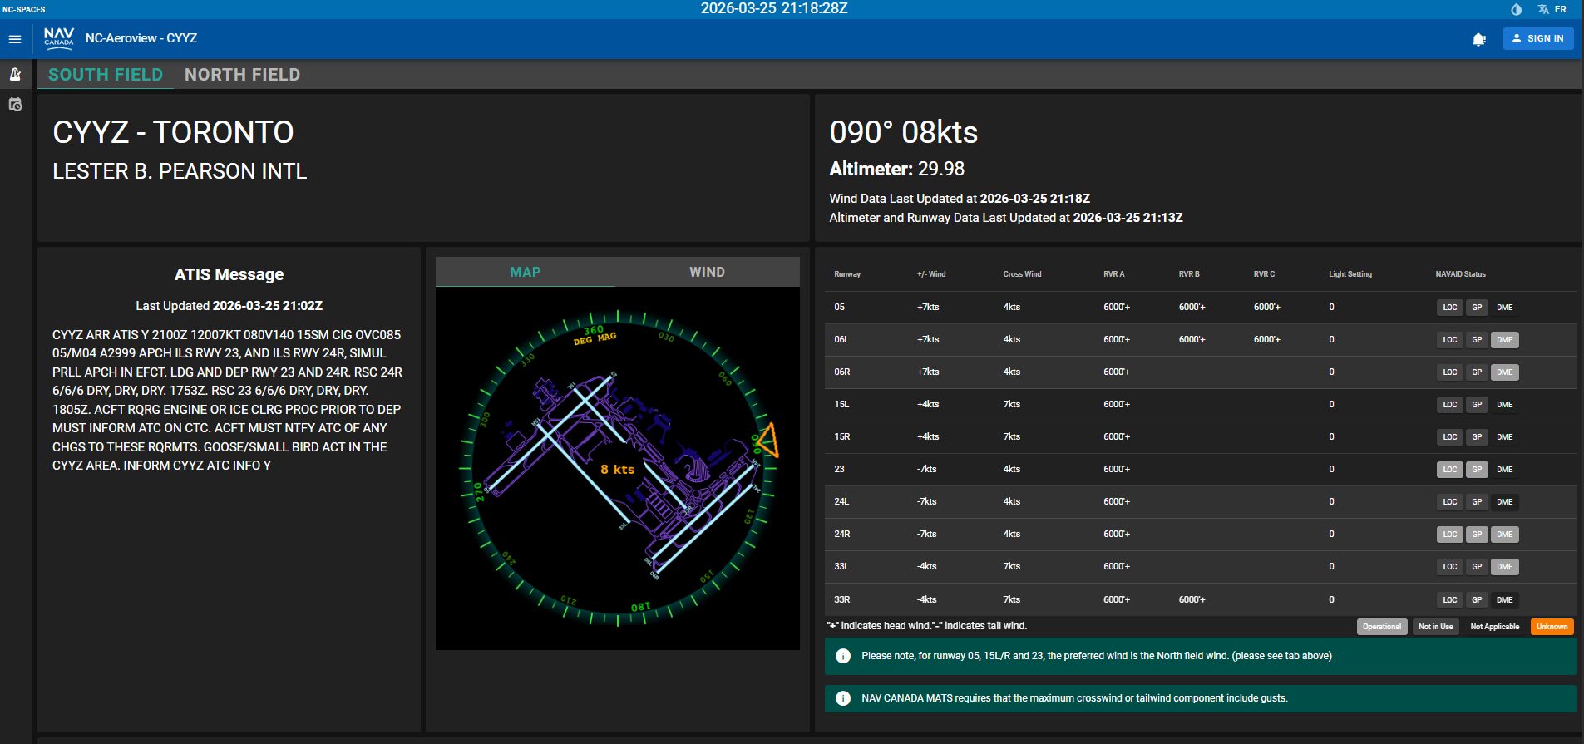This screenshot has width=1584, height=744.
Task: Switch to the NORTH FIELD tab
Action: click(242, 75)
